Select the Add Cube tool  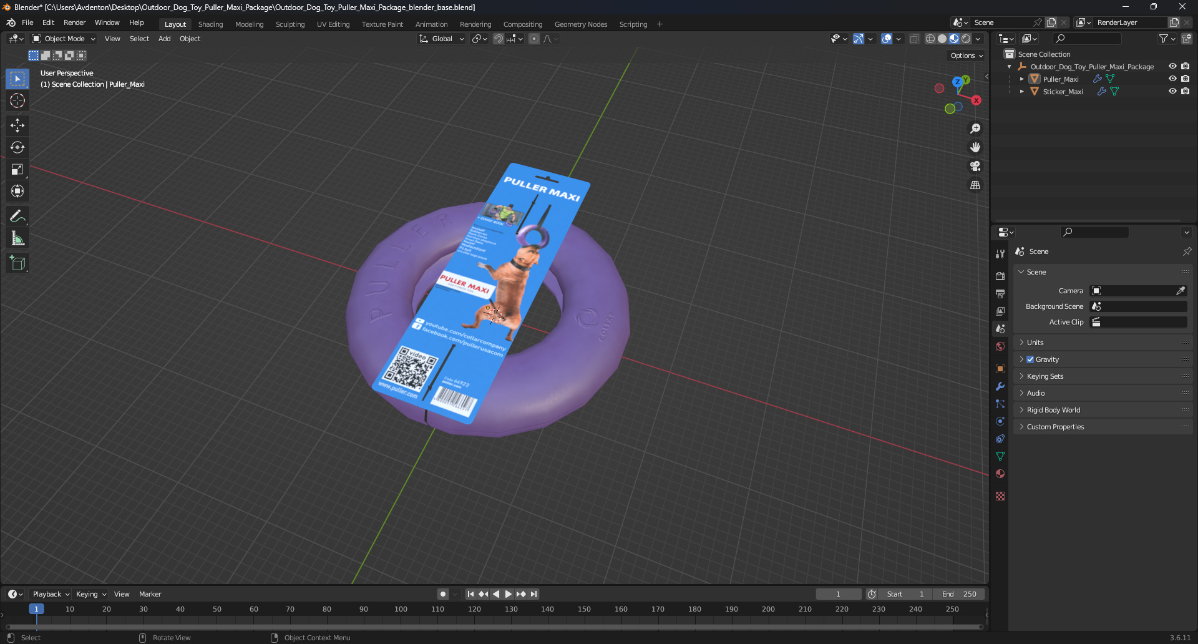(x=17, y=263)
